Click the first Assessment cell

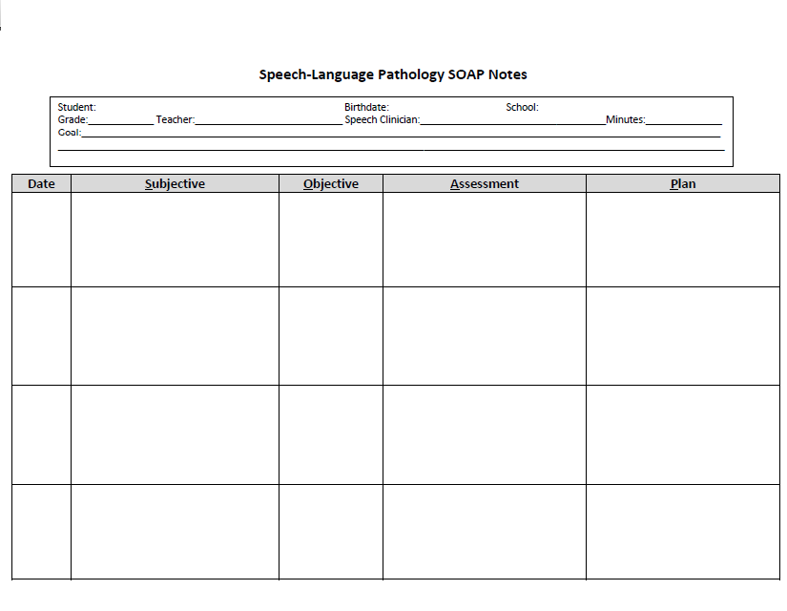click(x=484, y=239)
